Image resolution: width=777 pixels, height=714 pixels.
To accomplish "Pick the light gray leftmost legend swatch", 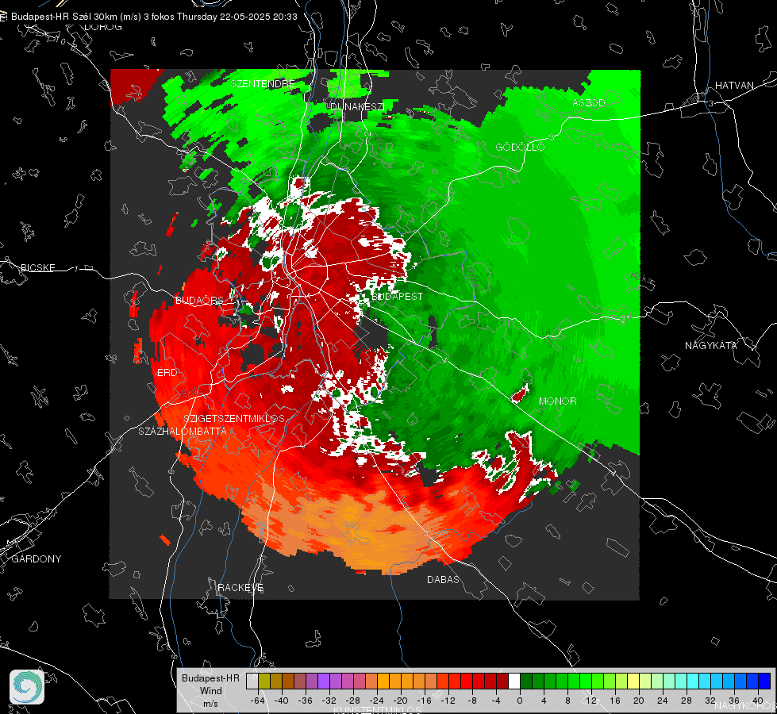I will point(252,681).
